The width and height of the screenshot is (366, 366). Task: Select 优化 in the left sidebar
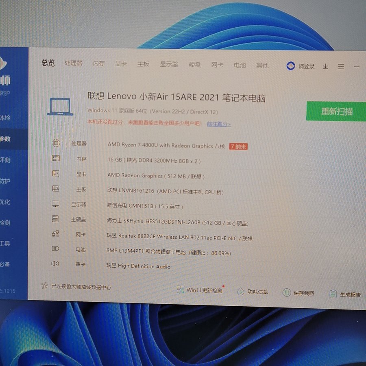coord(5,202)
